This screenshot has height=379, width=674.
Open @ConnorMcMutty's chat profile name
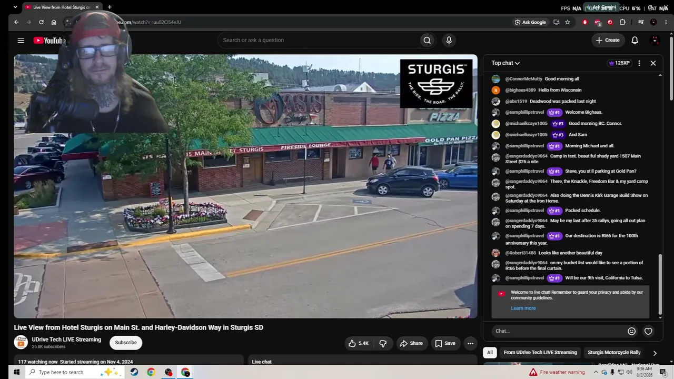523,79
